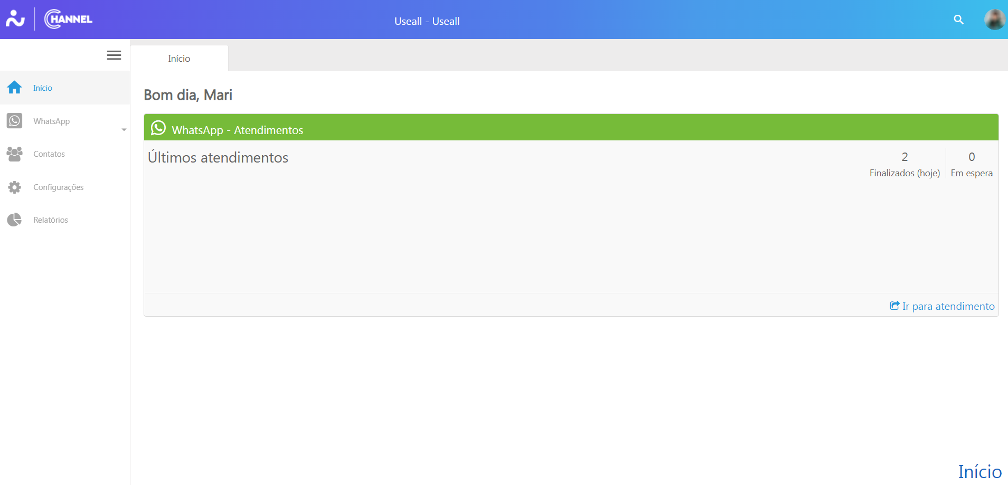The image size is (1008, 485).
Task: Click the Últimos atendimentos heading
Action: [218, 157]
